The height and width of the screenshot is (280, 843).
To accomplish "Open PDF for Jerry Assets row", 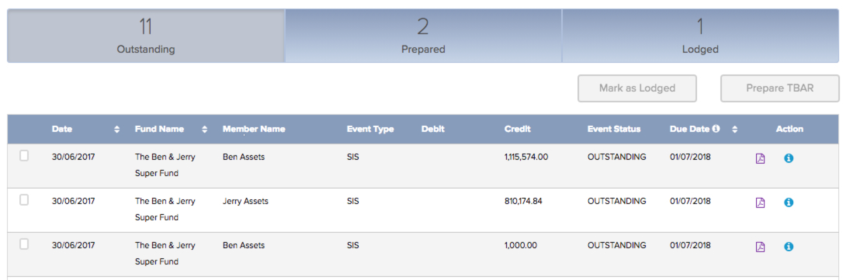I will (x=760, y=203).
